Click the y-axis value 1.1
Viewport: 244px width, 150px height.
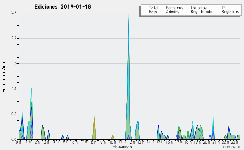click(14, 89)
